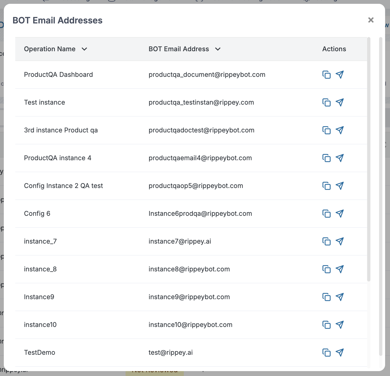This screenshot has height=376, width=390.
Task: Click the BOT Email Address header text
Action: click(x=179, y=49)
